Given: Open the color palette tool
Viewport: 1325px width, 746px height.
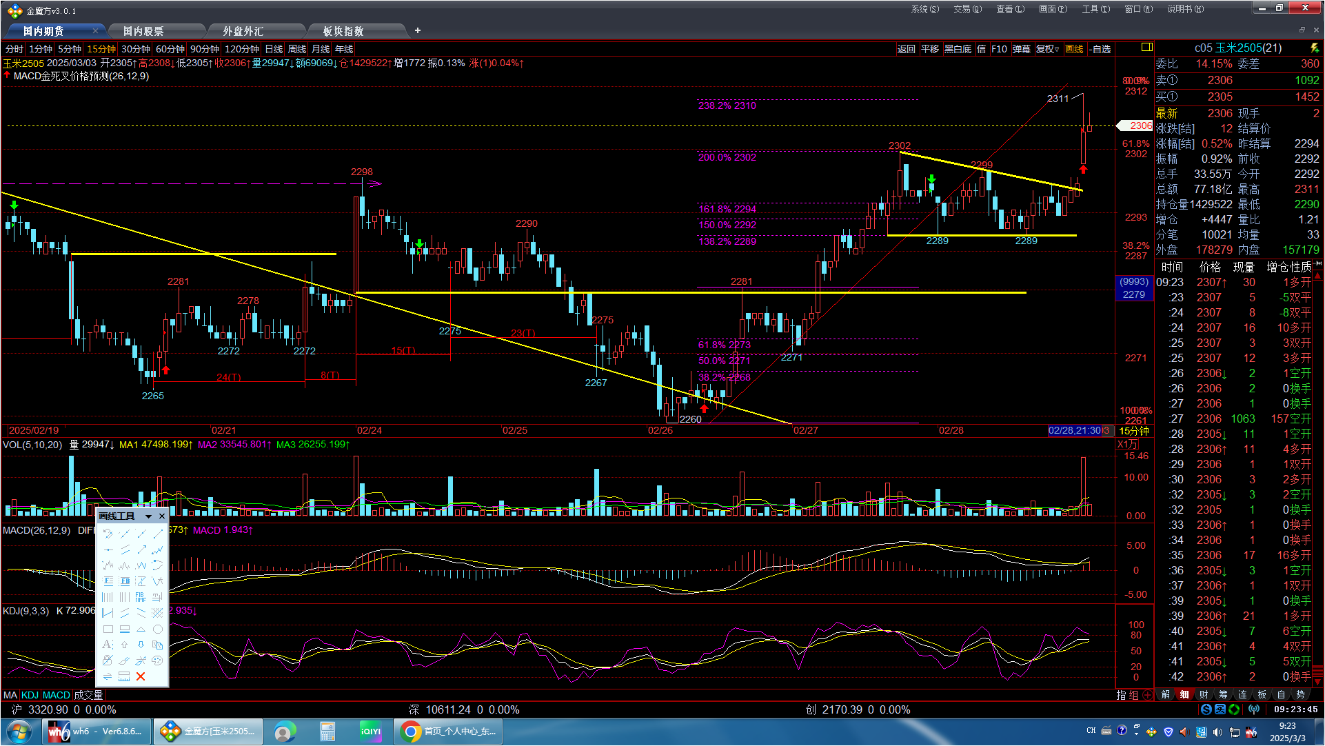Looking at the screenshot, I should (158, 661).
